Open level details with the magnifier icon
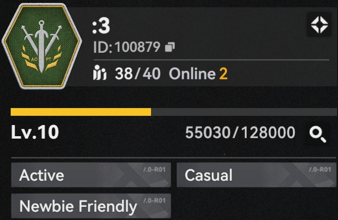This screenshot has width=338, height=220. point(318,134)
